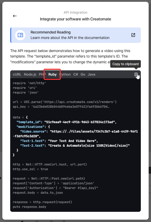Click "Integrate your software with Creatomate" title
Screen dimensions: 151x222
75,19
